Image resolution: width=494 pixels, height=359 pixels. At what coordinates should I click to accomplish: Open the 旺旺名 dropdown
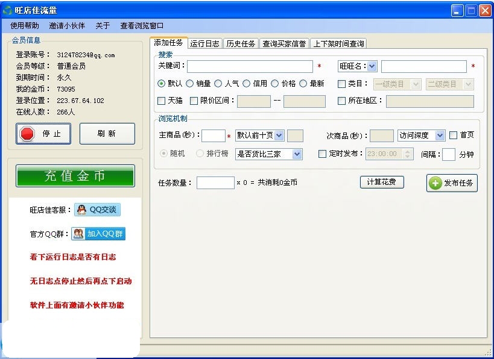point(372,66)
